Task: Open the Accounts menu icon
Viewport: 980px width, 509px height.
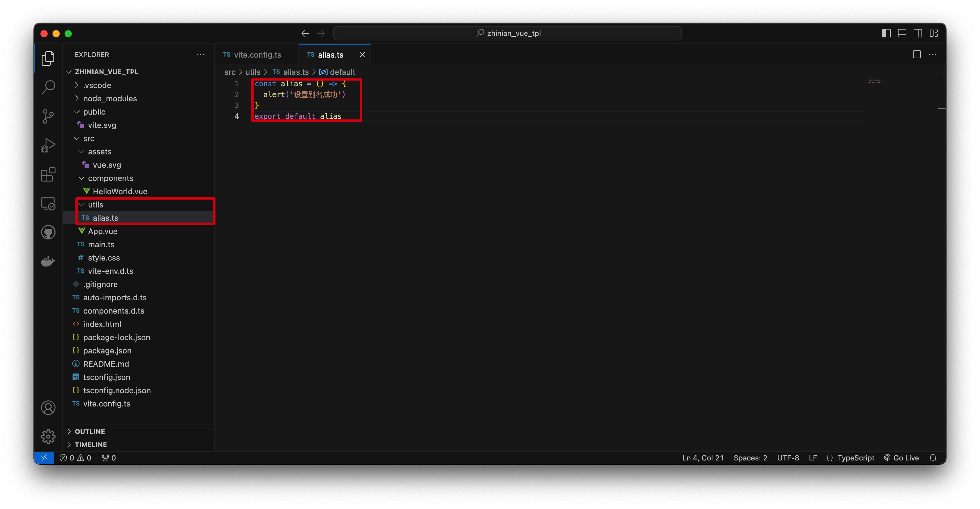Action: pyautogui.click(x=48, y=407)
